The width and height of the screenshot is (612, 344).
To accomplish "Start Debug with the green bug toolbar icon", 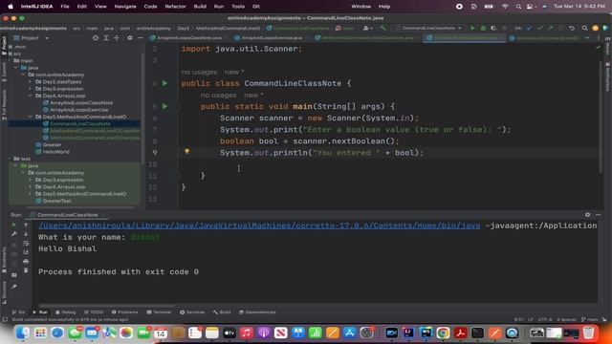I will [483, 28].
